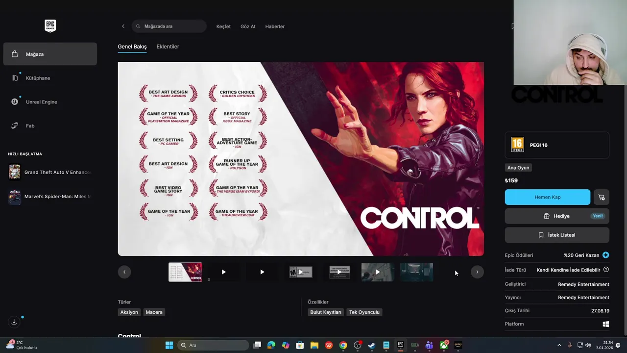Click the Hemen Kap purchase button
This screenshot has width=627, height=353.
pos(547,197)
